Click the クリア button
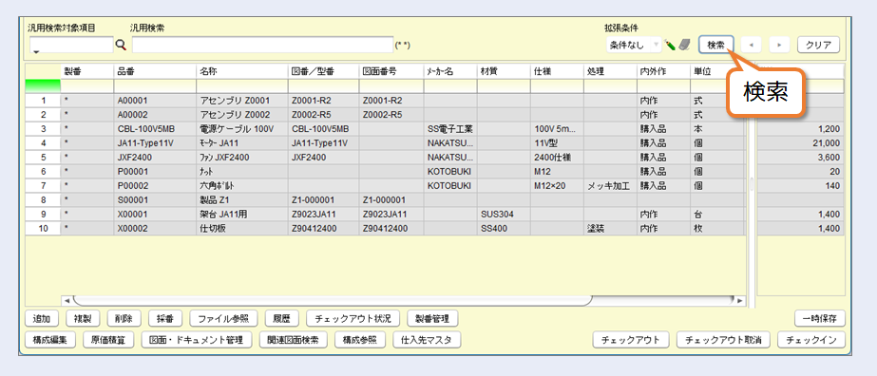 point(819,46)
